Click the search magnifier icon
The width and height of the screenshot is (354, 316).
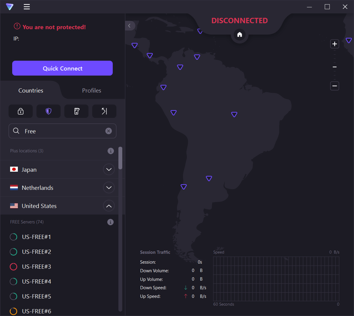[16, 131]
